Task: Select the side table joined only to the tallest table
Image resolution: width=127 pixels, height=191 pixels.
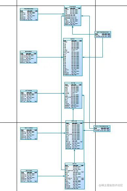Action: pyautogui.click(x=28, y=57)
